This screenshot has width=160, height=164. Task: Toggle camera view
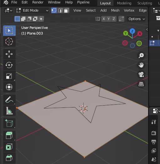coord(141,74)
